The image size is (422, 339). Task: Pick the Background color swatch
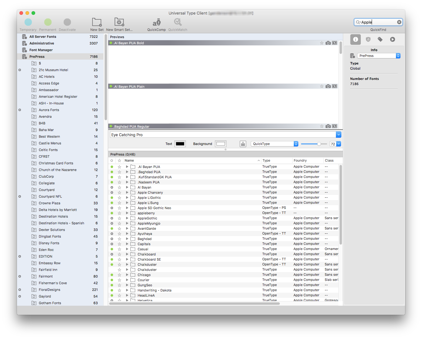[x=221, y=144]
